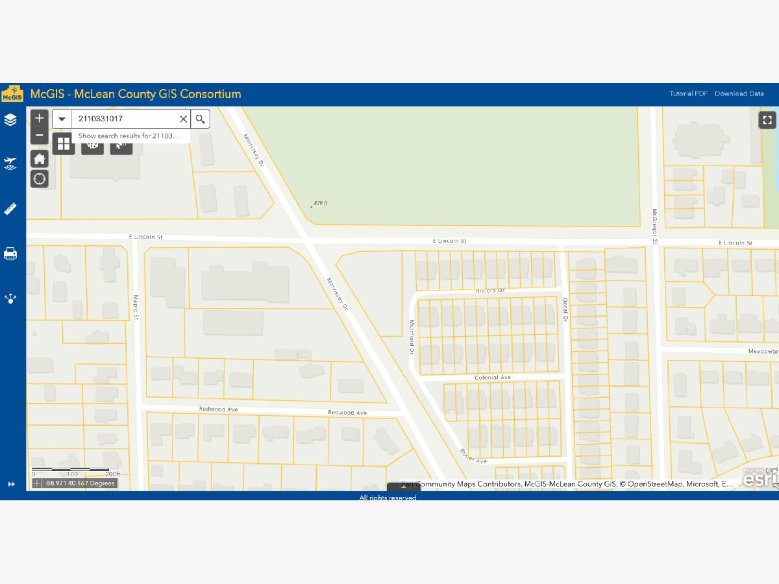779x584 pixels.
Task: Run search with magnifier button
Action: (x=200, y=119)
